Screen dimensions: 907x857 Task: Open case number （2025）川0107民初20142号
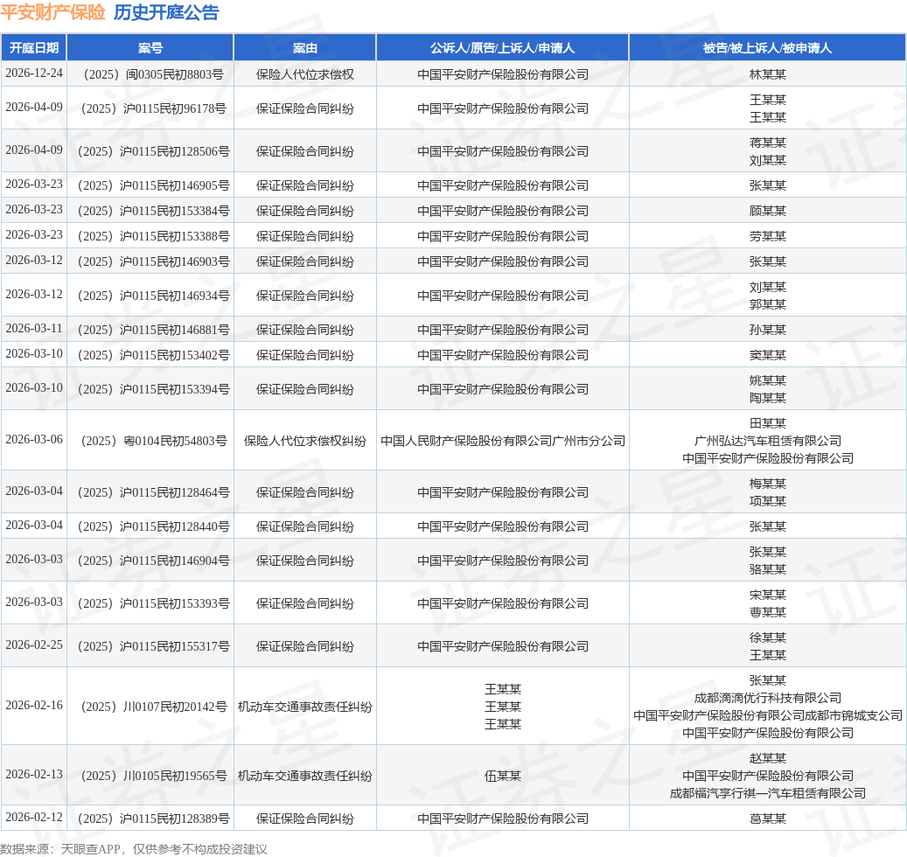(150, 707)
